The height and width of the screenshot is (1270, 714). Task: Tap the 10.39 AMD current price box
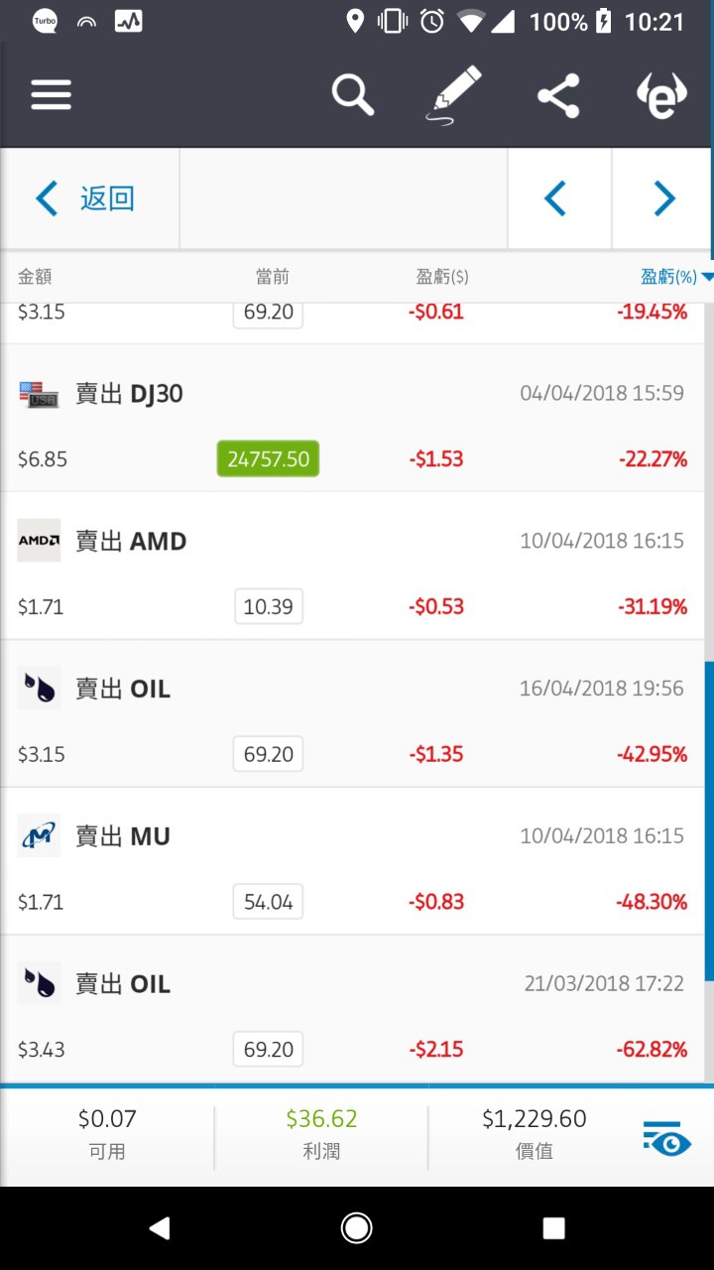[269, 606]
